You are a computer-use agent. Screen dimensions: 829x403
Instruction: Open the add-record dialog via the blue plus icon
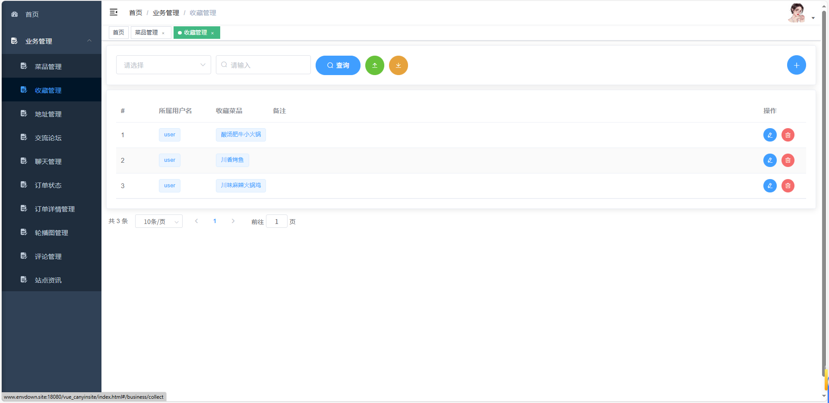pos(796,65)
